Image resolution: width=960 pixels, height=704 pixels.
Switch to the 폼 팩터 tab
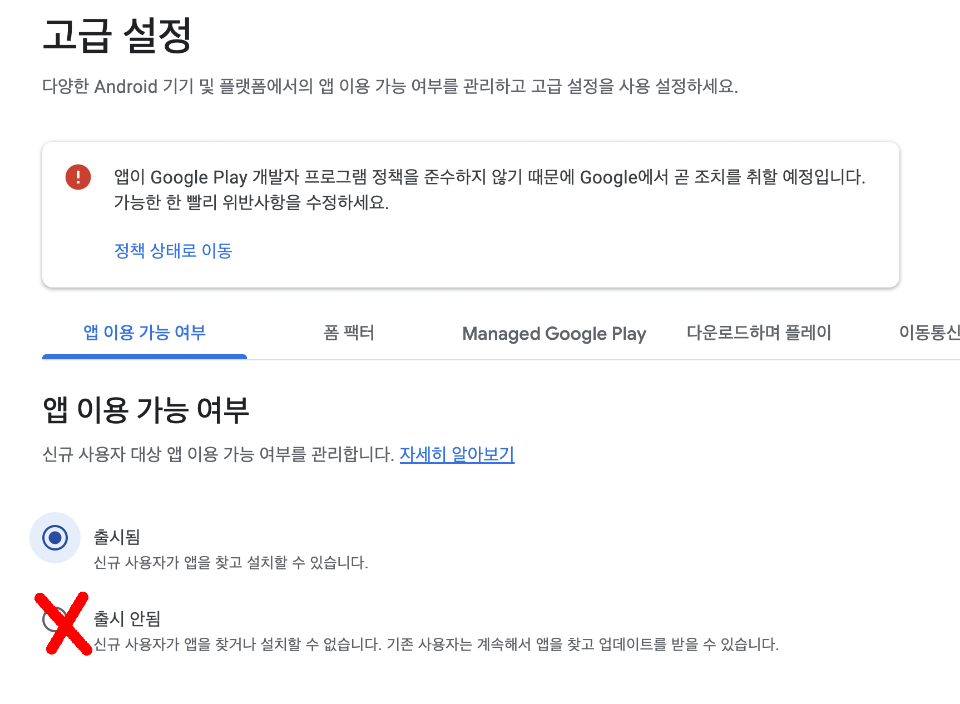pos(350,333)
